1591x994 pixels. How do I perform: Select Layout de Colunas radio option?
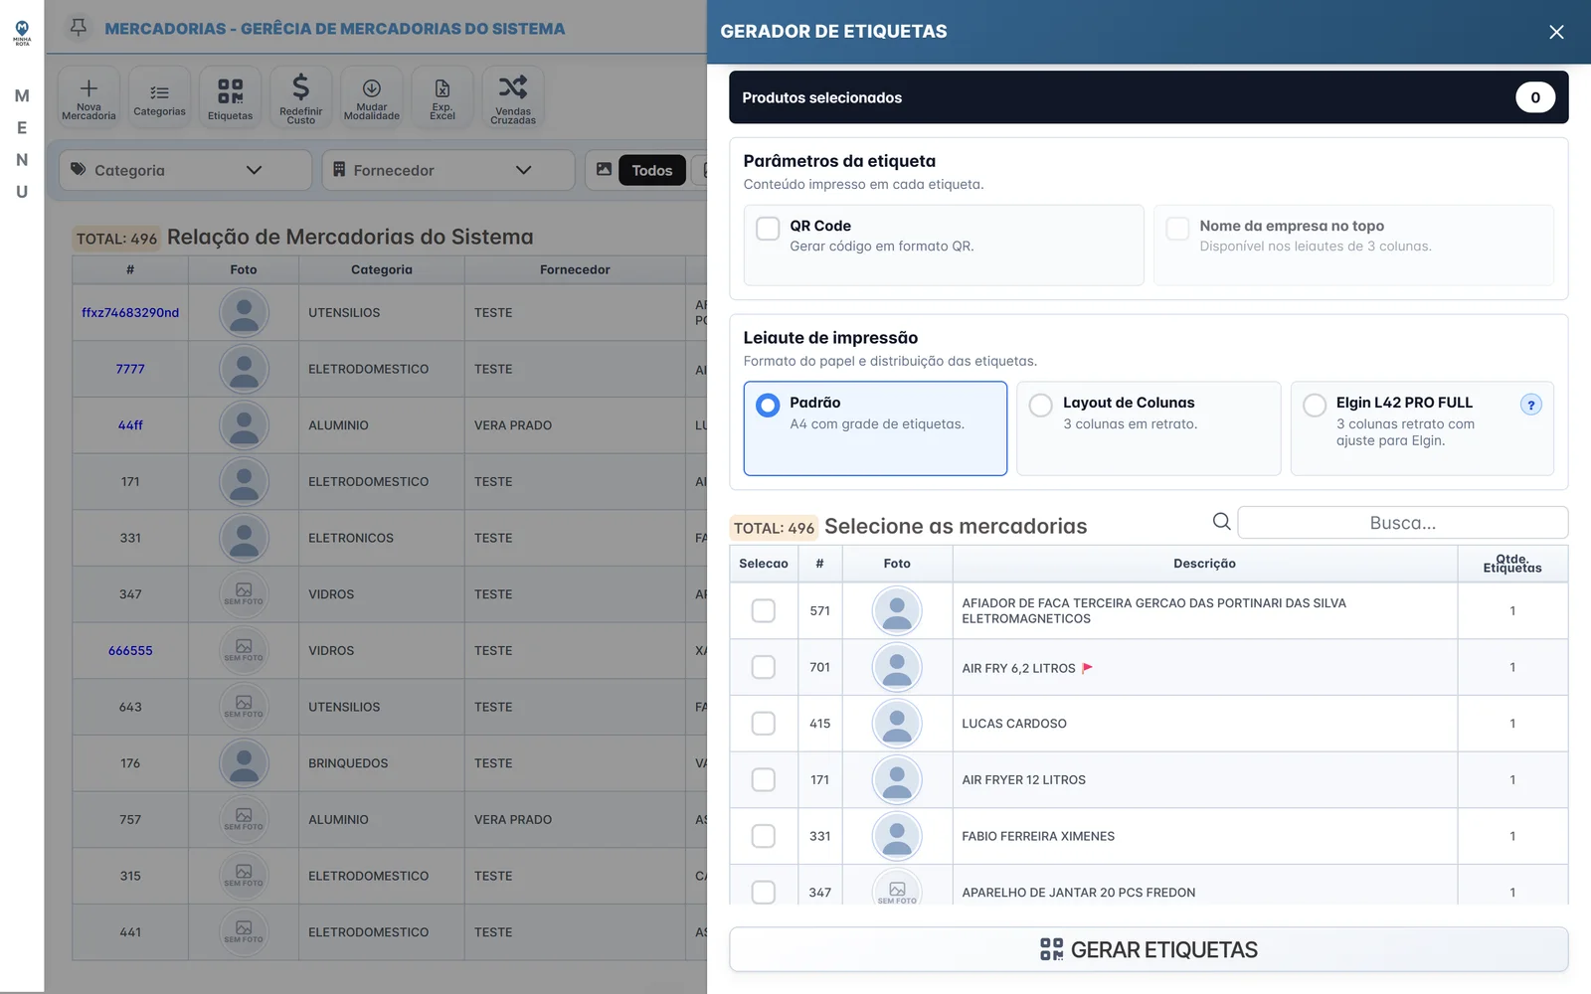click(x=1041, y=405)
